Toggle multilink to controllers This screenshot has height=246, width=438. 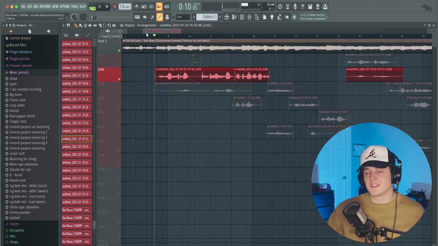[x=159, y=17]
